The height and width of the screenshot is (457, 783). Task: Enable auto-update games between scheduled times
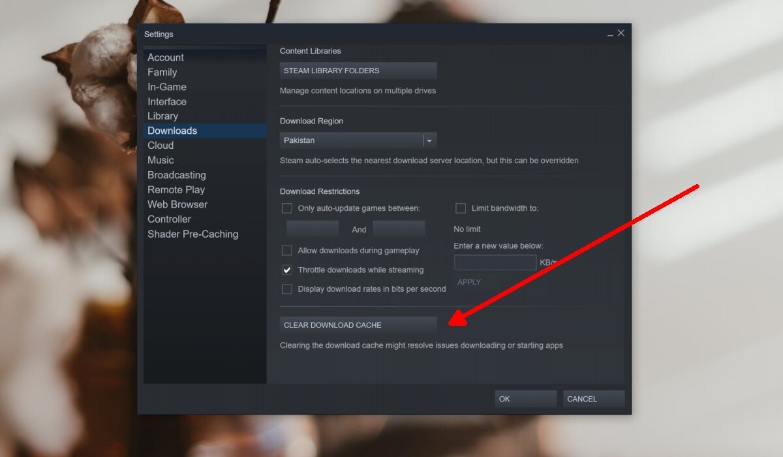[x=286, y=208]
